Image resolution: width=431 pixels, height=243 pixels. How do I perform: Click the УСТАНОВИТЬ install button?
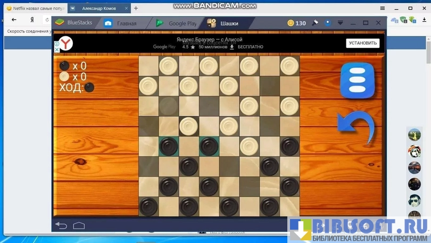click(x=362, y=43)
